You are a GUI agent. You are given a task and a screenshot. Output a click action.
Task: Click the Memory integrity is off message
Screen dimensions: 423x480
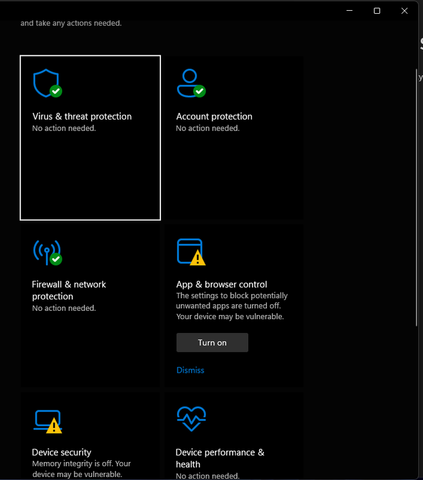pos(81,469)
